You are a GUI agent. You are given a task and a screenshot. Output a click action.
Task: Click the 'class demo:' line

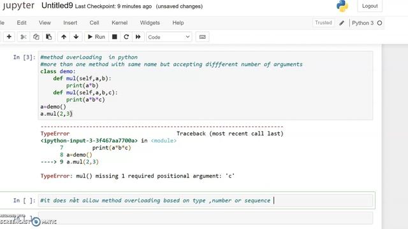[x=58, y=71]
